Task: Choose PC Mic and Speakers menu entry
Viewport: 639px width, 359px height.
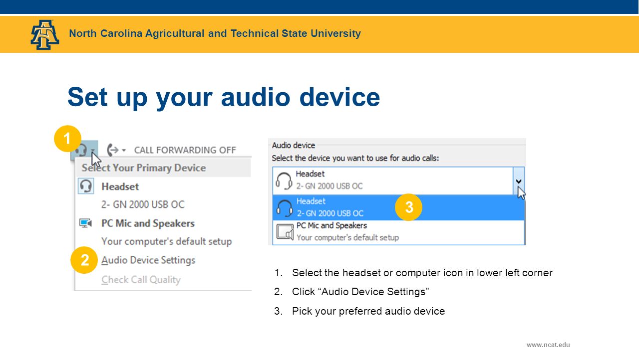Action: 148,223
